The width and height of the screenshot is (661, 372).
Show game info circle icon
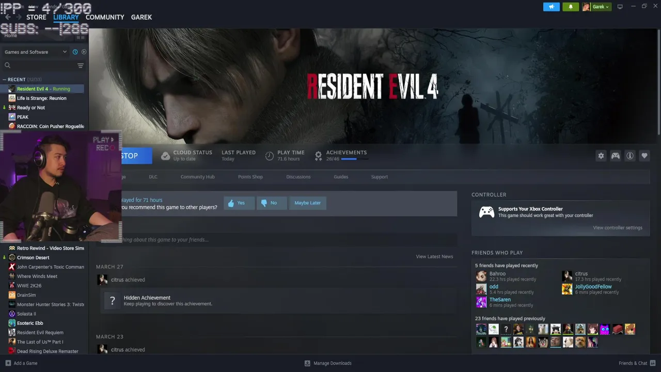click(629, 156)
